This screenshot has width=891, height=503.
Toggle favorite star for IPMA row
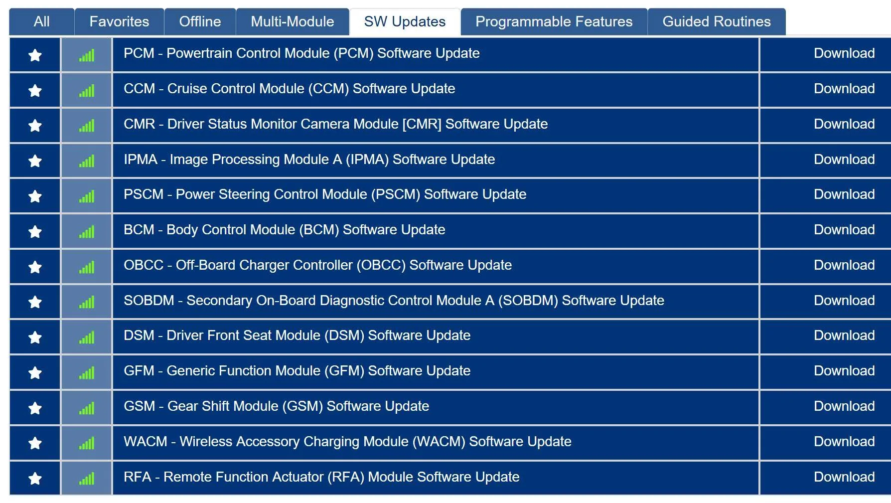point(35,161)
